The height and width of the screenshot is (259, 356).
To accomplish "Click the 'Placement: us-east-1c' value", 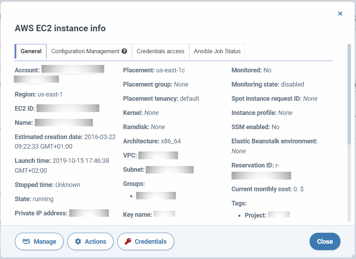I will point(171,70).
